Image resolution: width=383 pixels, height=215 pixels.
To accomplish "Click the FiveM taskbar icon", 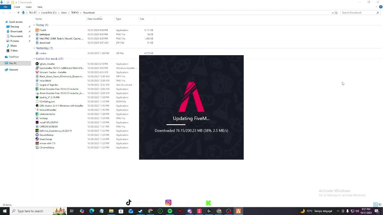I will pos(238,211).
